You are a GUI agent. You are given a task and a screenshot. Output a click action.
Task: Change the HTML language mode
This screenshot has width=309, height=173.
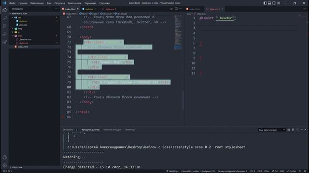tap(266, 171)
